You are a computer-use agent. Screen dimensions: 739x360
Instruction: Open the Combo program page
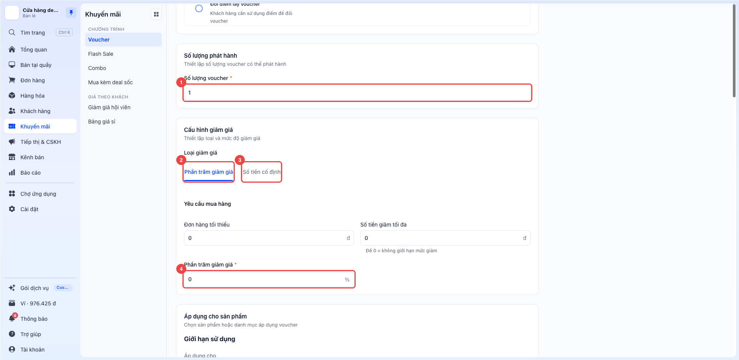click(123, 68)
